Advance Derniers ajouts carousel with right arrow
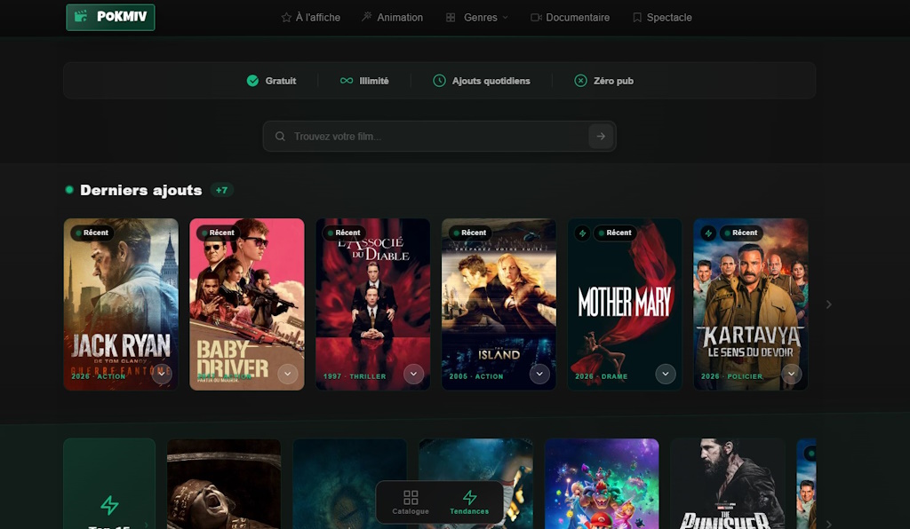This screenshot has height=529, width=910. click(829, 304)
